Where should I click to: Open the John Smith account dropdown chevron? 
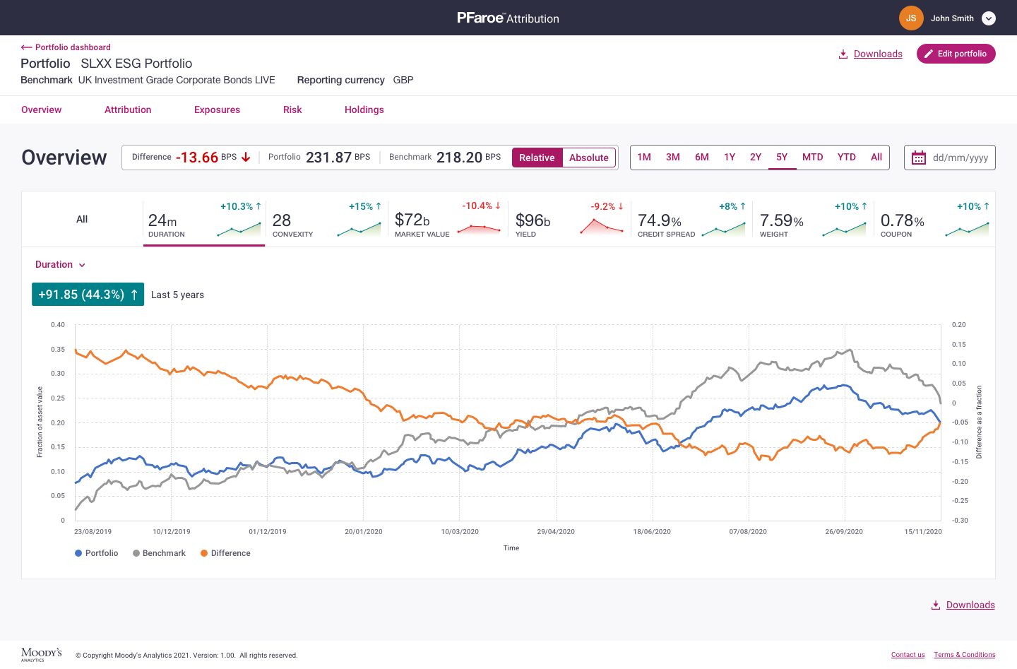click(x=989, y=18)
